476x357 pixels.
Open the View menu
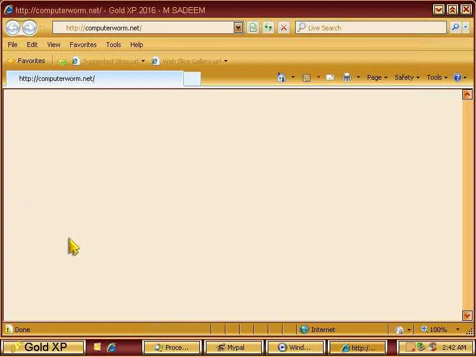tap(54, 45)
